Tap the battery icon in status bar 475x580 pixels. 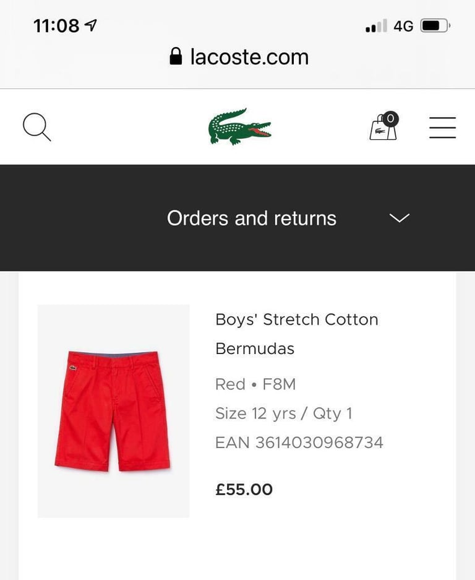tap(435, 26)
